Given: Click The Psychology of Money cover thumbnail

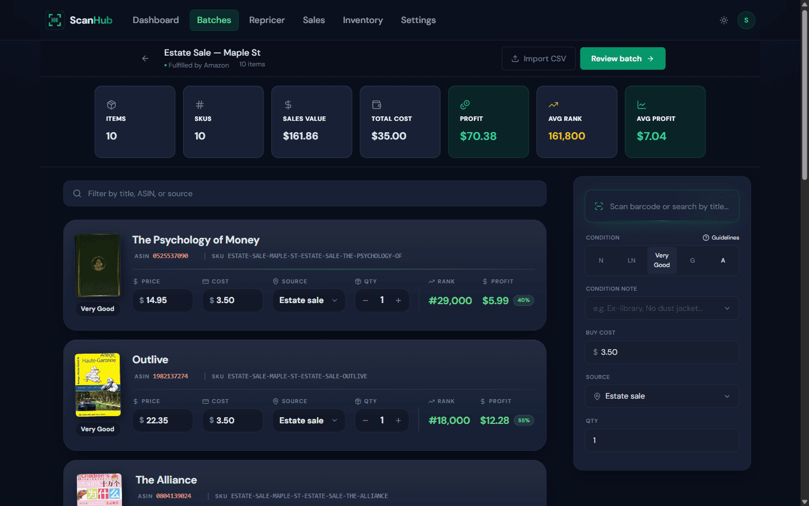Looking at the screenshot, I should click(x=98, y=265).
